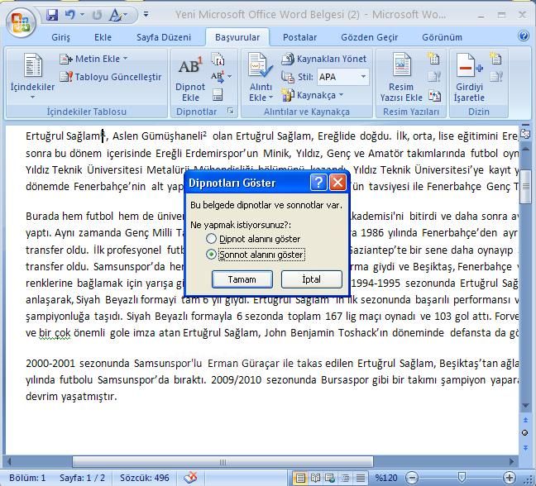Toggle the ruler icon above vertical scrollbar
The height and width of the screenshot is (486, 536).
525,133
